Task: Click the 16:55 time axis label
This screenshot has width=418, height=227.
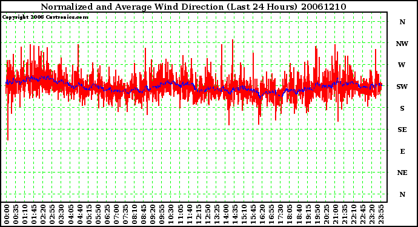Action: coord(271,214)
